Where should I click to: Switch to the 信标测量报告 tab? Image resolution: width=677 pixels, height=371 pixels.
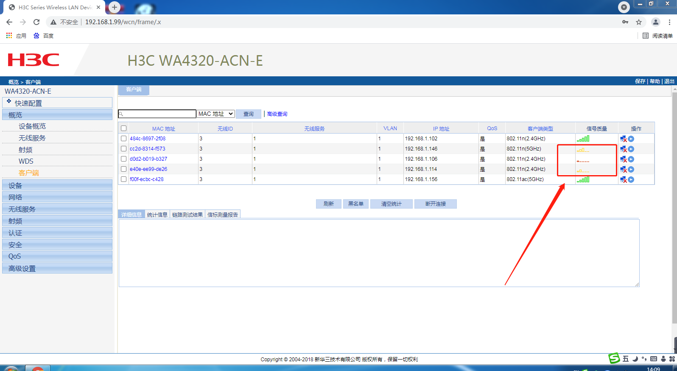point(223,215)
